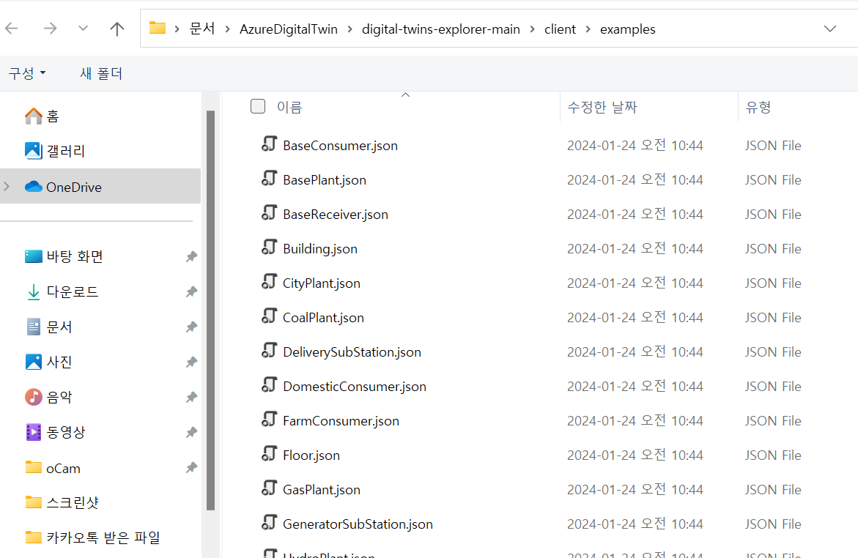The width and height of the screenshot is (858, 558).
Task: Select DeliverySubStation.json file icon
Action: (x=269, y=351)
